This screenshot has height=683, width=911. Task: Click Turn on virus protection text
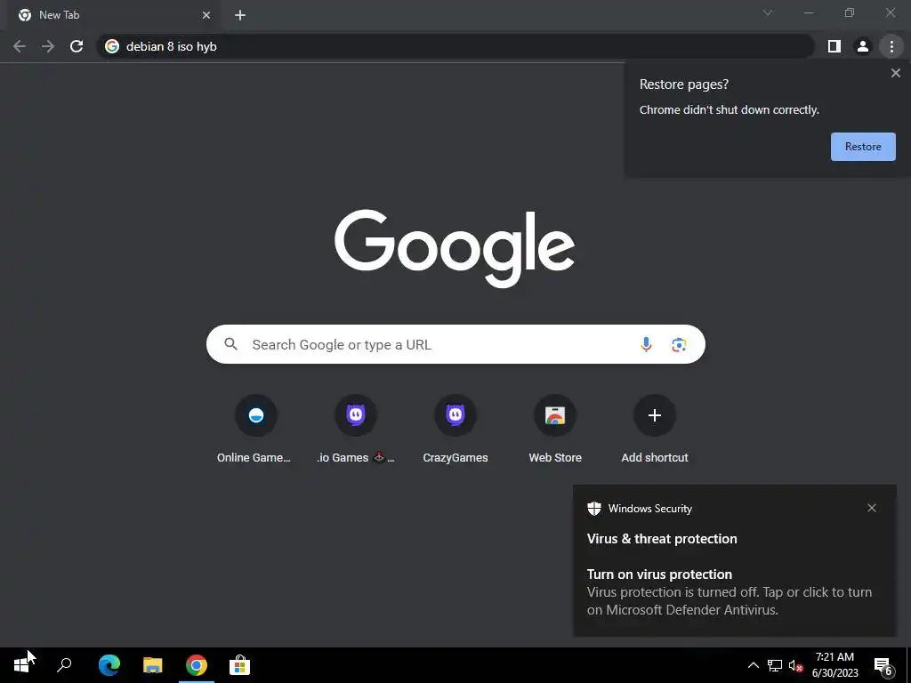coord(659,575)
